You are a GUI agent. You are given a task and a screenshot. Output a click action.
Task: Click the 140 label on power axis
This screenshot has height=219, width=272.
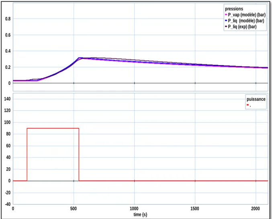coord(7,99)
